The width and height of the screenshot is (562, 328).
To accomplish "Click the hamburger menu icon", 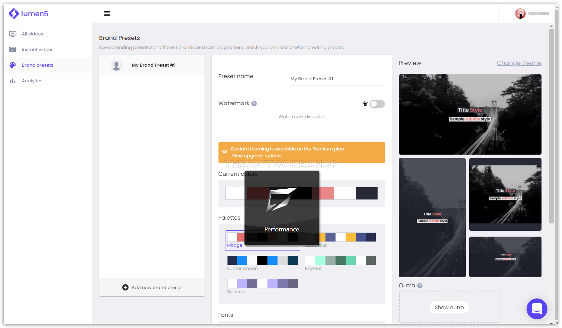I will point(107,14).
